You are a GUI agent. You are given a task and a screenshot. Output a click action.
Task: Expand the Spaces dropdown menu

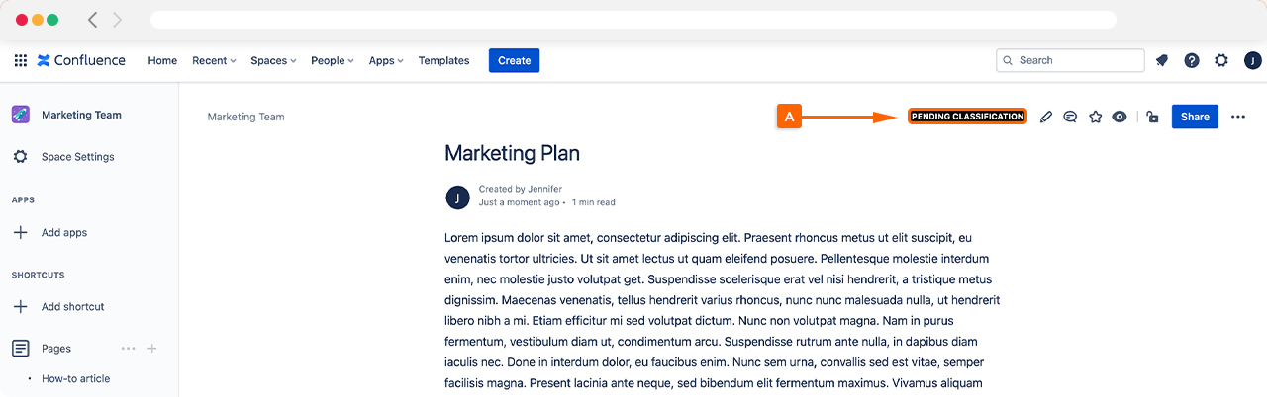(273, 60)
